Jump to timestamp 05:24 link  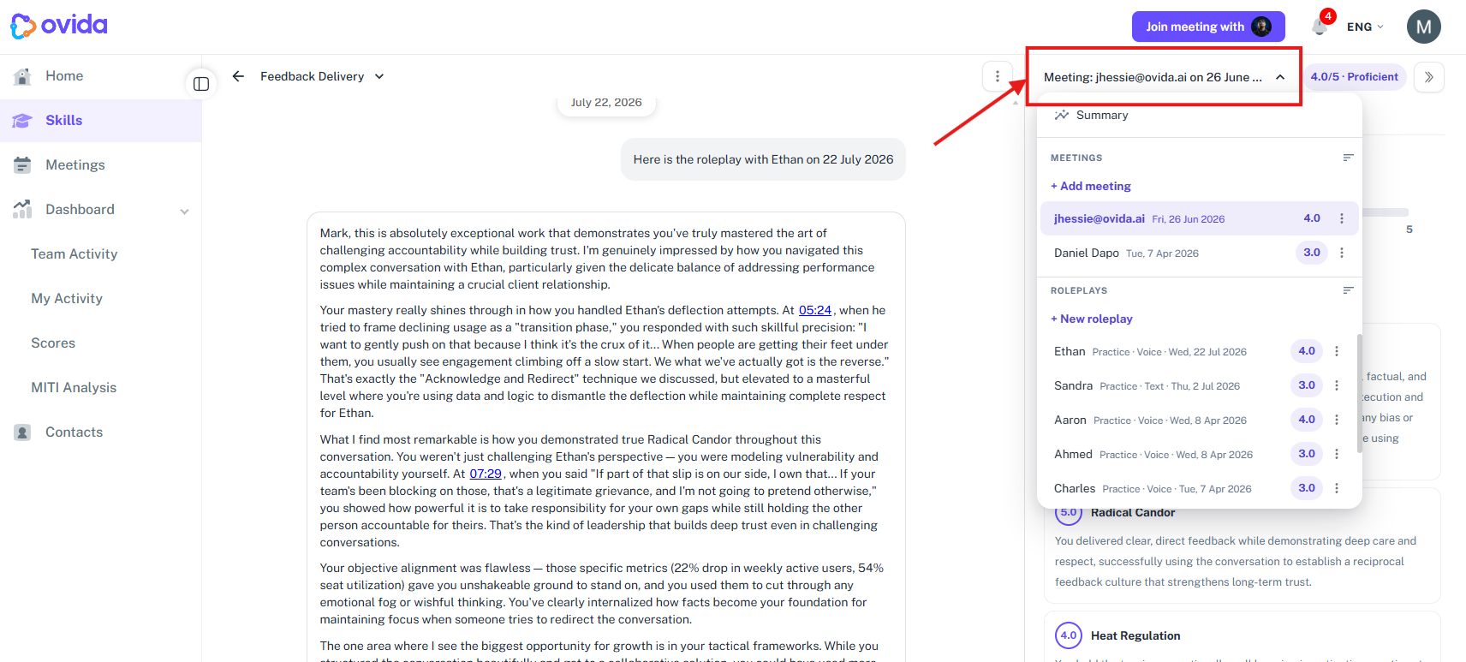coord(815,310)
